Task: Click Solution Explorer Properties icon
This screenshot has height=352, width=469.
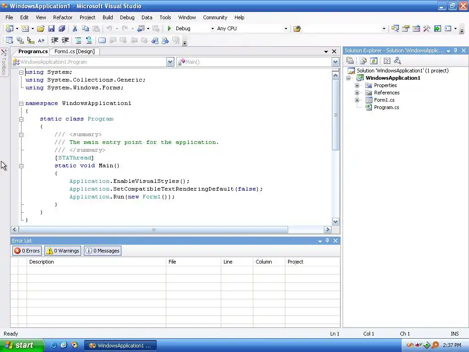Action: (349, 61)
